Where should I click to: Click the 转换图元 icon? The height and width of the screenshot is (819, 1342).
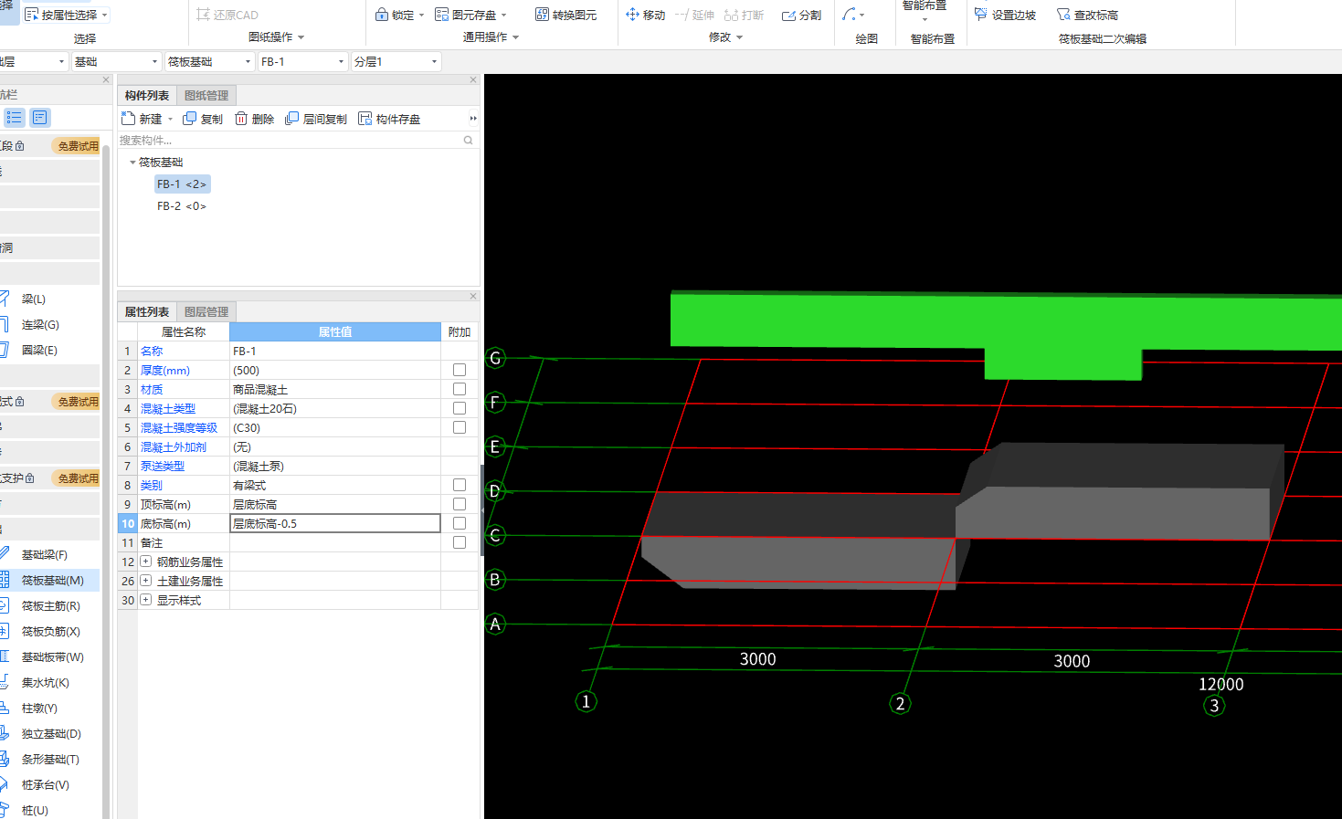[543, 15]
